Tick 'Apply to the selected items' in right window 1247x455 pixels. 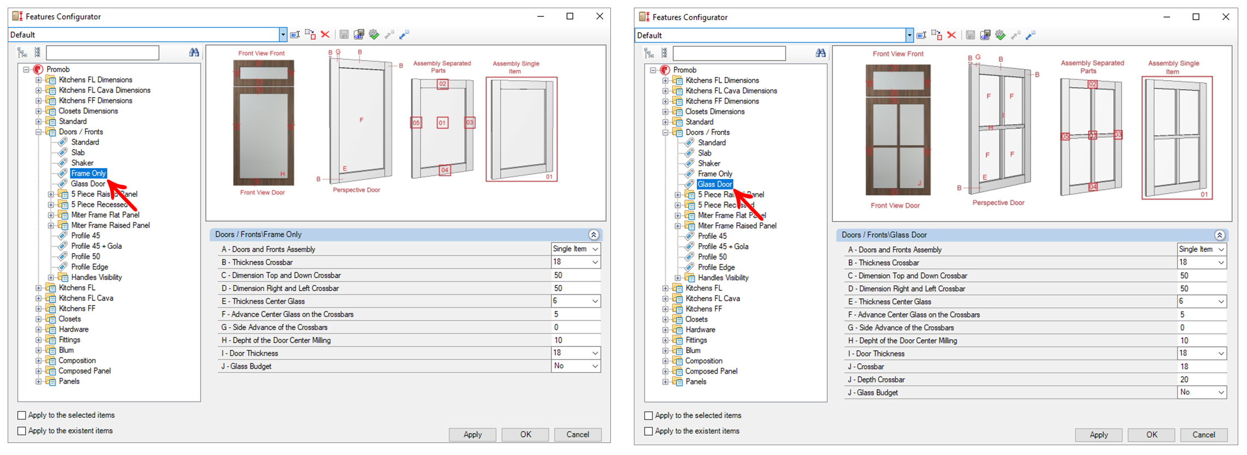(x=649, y=416)
